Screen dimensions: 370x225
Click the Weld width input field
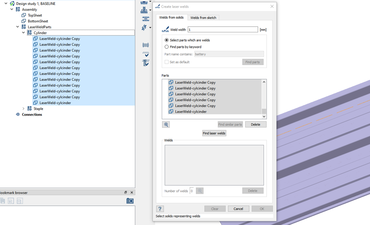tap(222, 29)
